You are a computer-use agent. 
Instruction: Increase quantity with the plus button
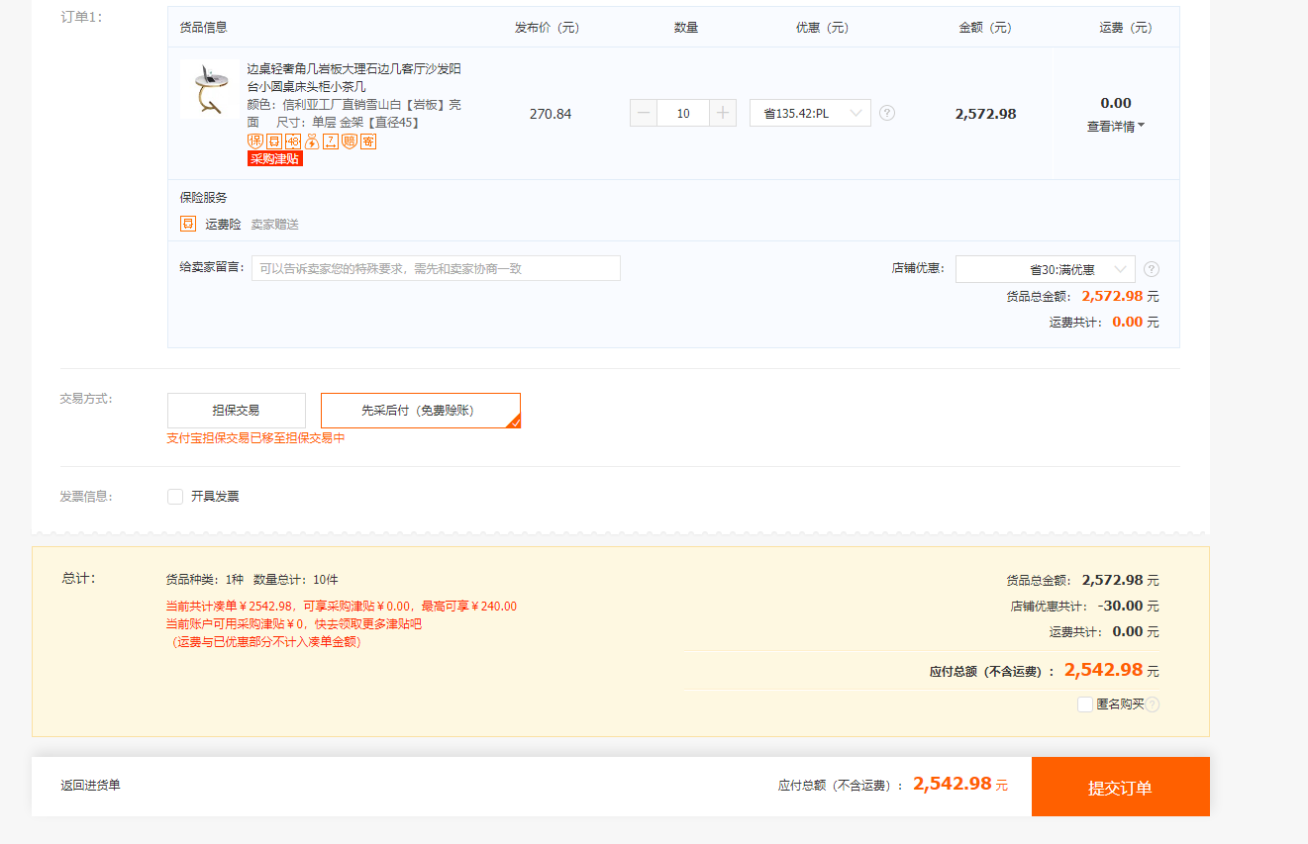click(x=723, y=113)
